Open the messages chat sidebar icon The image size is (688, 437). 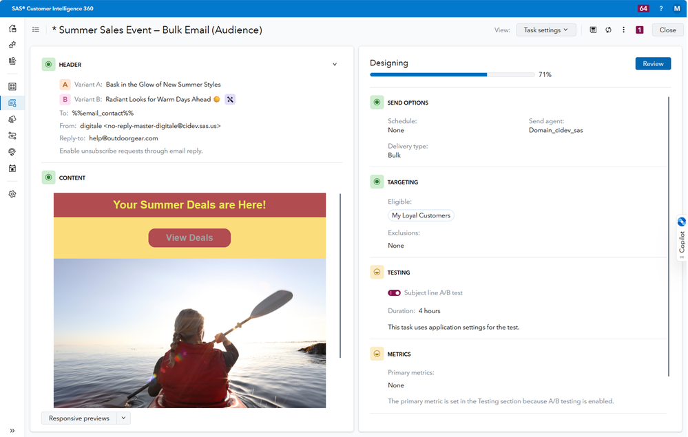[12, 151]
